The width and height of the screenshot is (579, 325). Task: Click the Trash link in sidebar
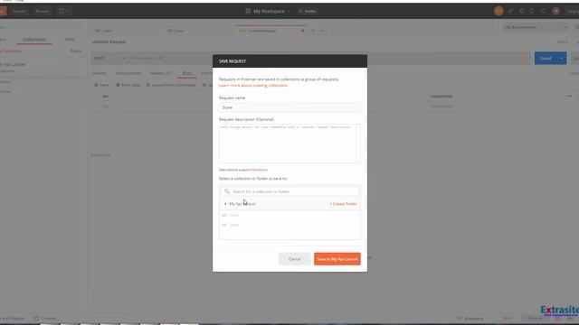[x=76, y=51]
